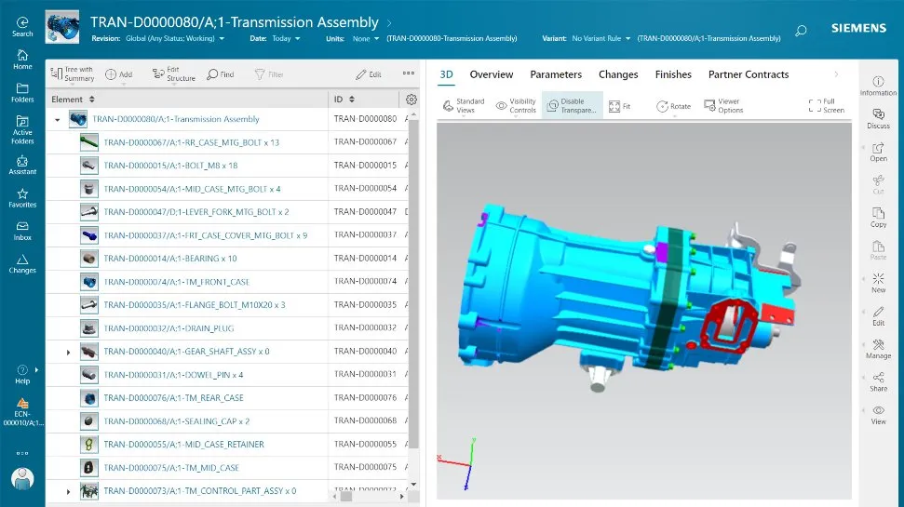Screen dimensions: 904x507
Task: Click the Discuss icon in right panel
Action: [x=878, y=117]
